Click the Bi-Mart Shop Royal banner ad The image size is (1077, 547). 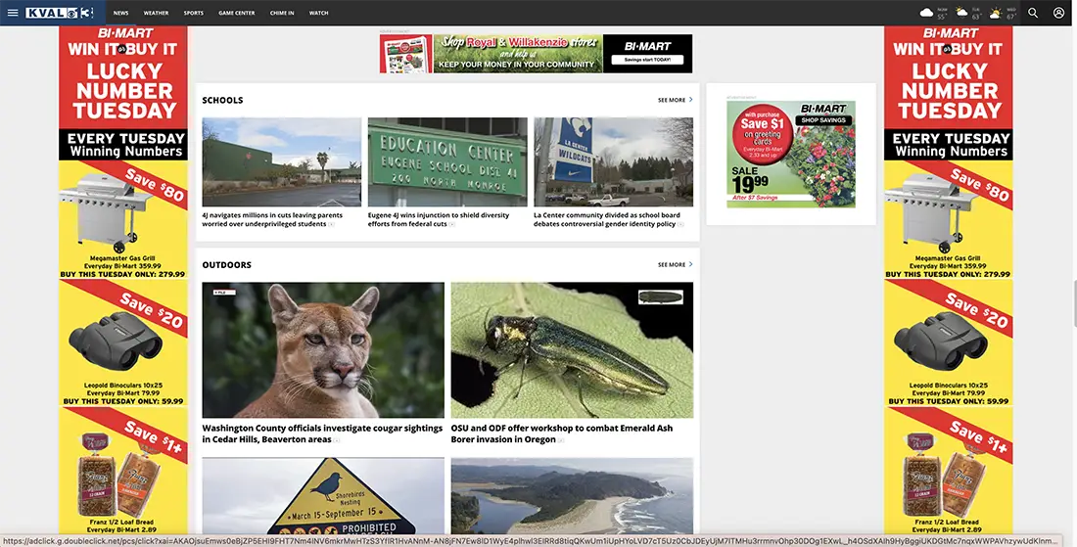pyautogui.click(x=536, y=54)
